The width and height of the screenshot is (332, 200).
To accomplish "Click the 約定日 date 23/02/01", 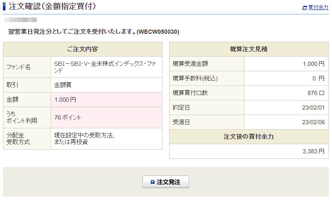I will point(314,107).
